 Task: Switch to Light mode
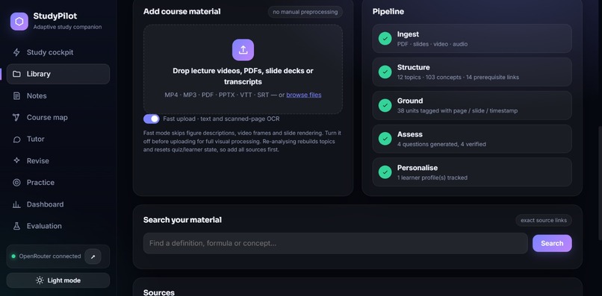coord(58,280)
